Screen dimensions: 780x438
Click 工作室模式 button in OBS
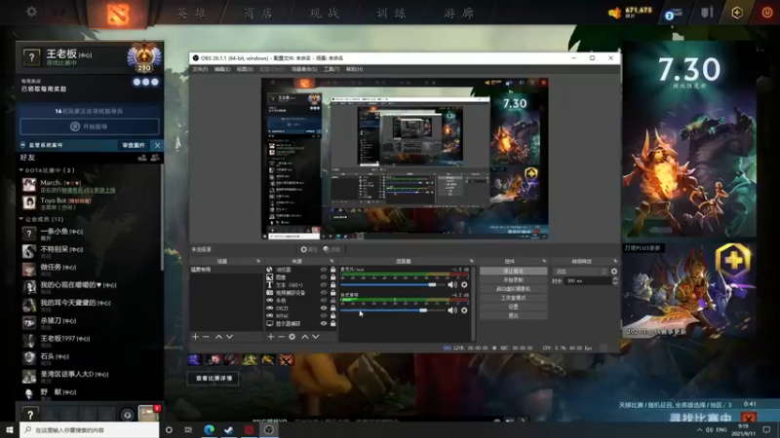point(514,298)
